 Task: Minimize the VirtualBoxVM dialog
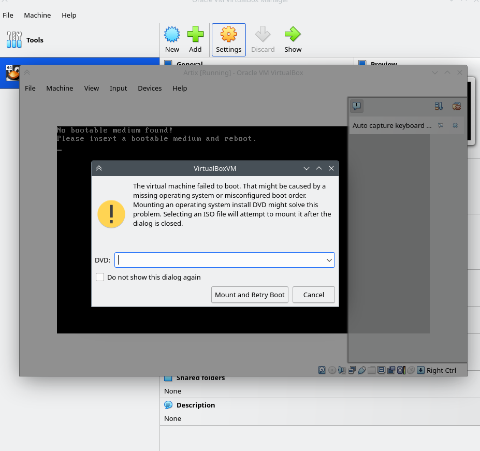(x=307, y=168)
